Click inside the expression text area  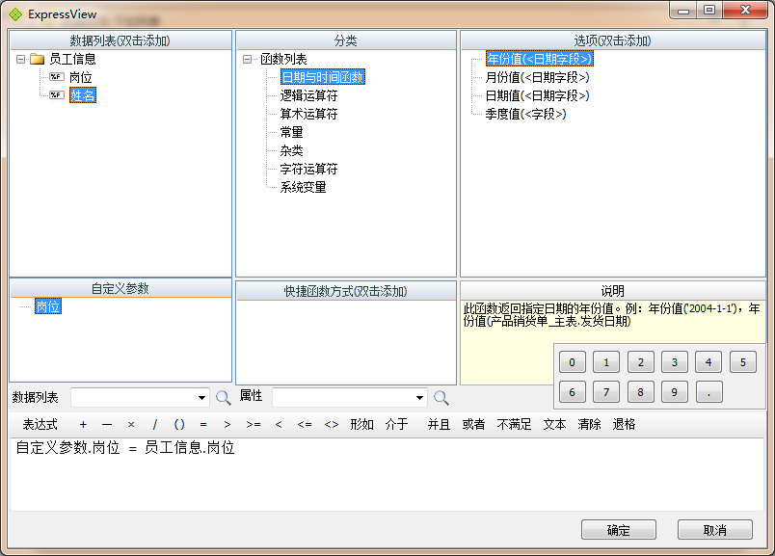(x=387, y=474)
